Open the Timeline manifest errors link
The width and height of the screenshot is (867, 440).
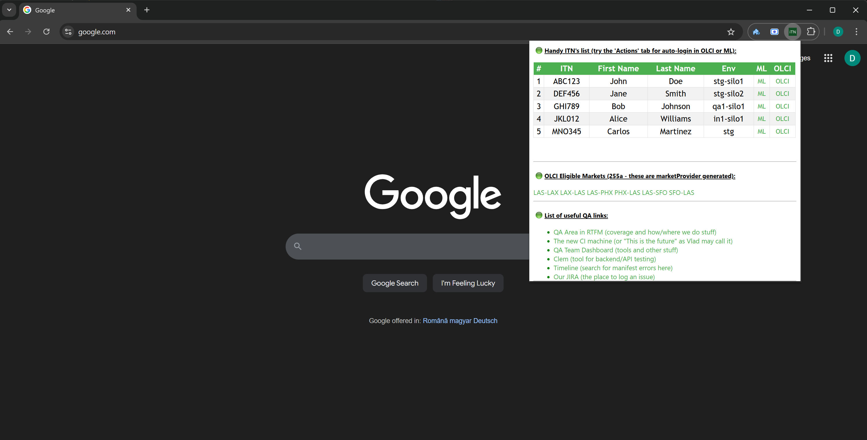613,268
